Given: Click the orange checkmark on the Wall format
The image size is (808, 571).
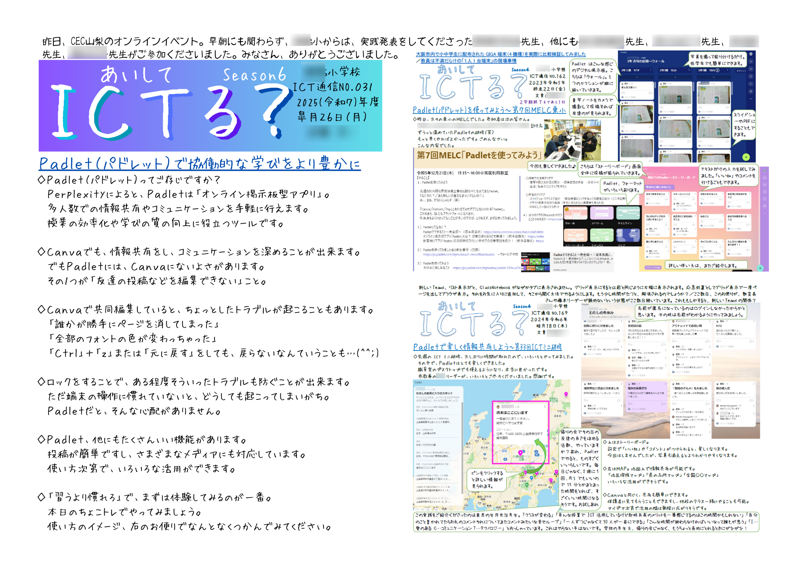Looking at the screenshot, I should coord(566,209).
